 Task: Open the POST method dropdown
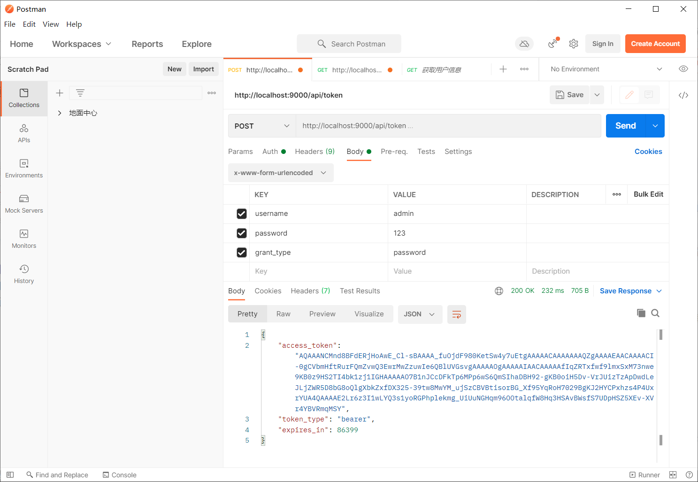(262, 126)
